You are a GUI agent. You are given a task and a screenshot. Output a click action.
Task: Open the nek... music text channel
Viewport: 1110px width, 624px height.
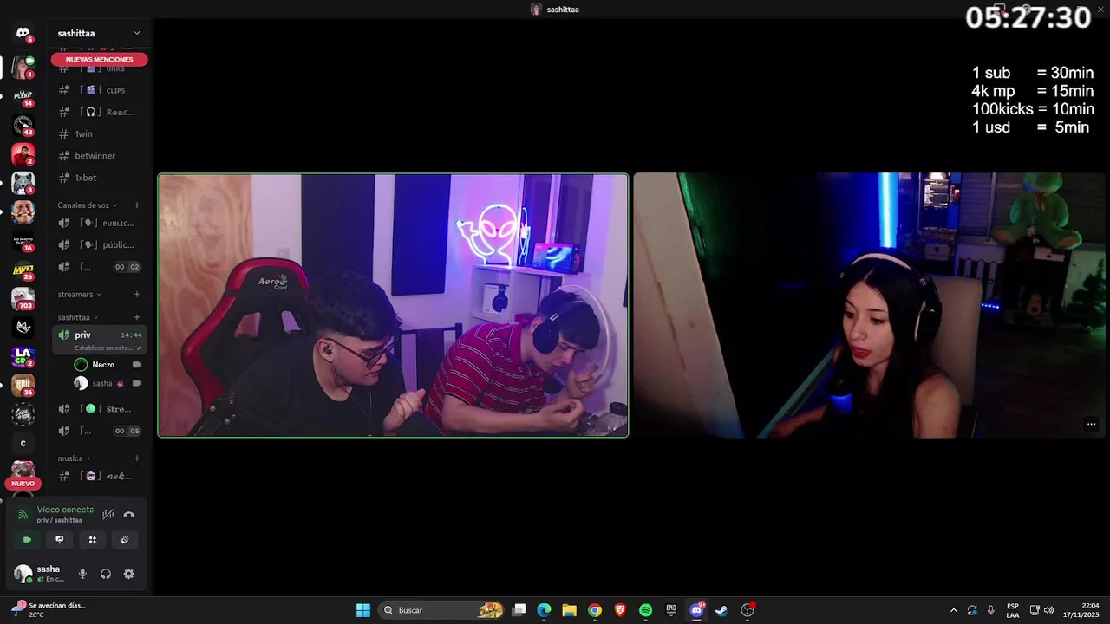(x=98, y=476)
